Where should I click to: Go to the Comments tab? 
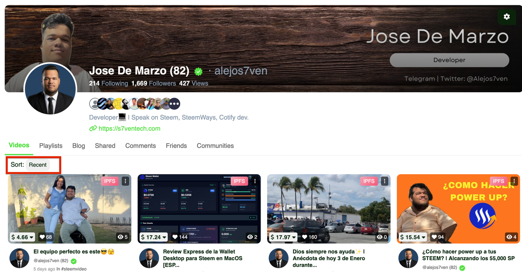pos(141,146)
